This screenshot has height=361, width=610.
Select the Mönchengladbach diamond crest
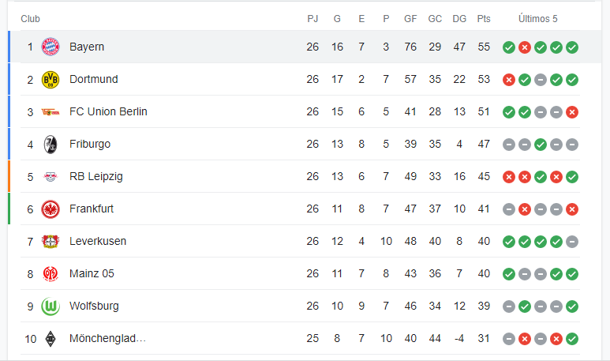tap(51, 338)
